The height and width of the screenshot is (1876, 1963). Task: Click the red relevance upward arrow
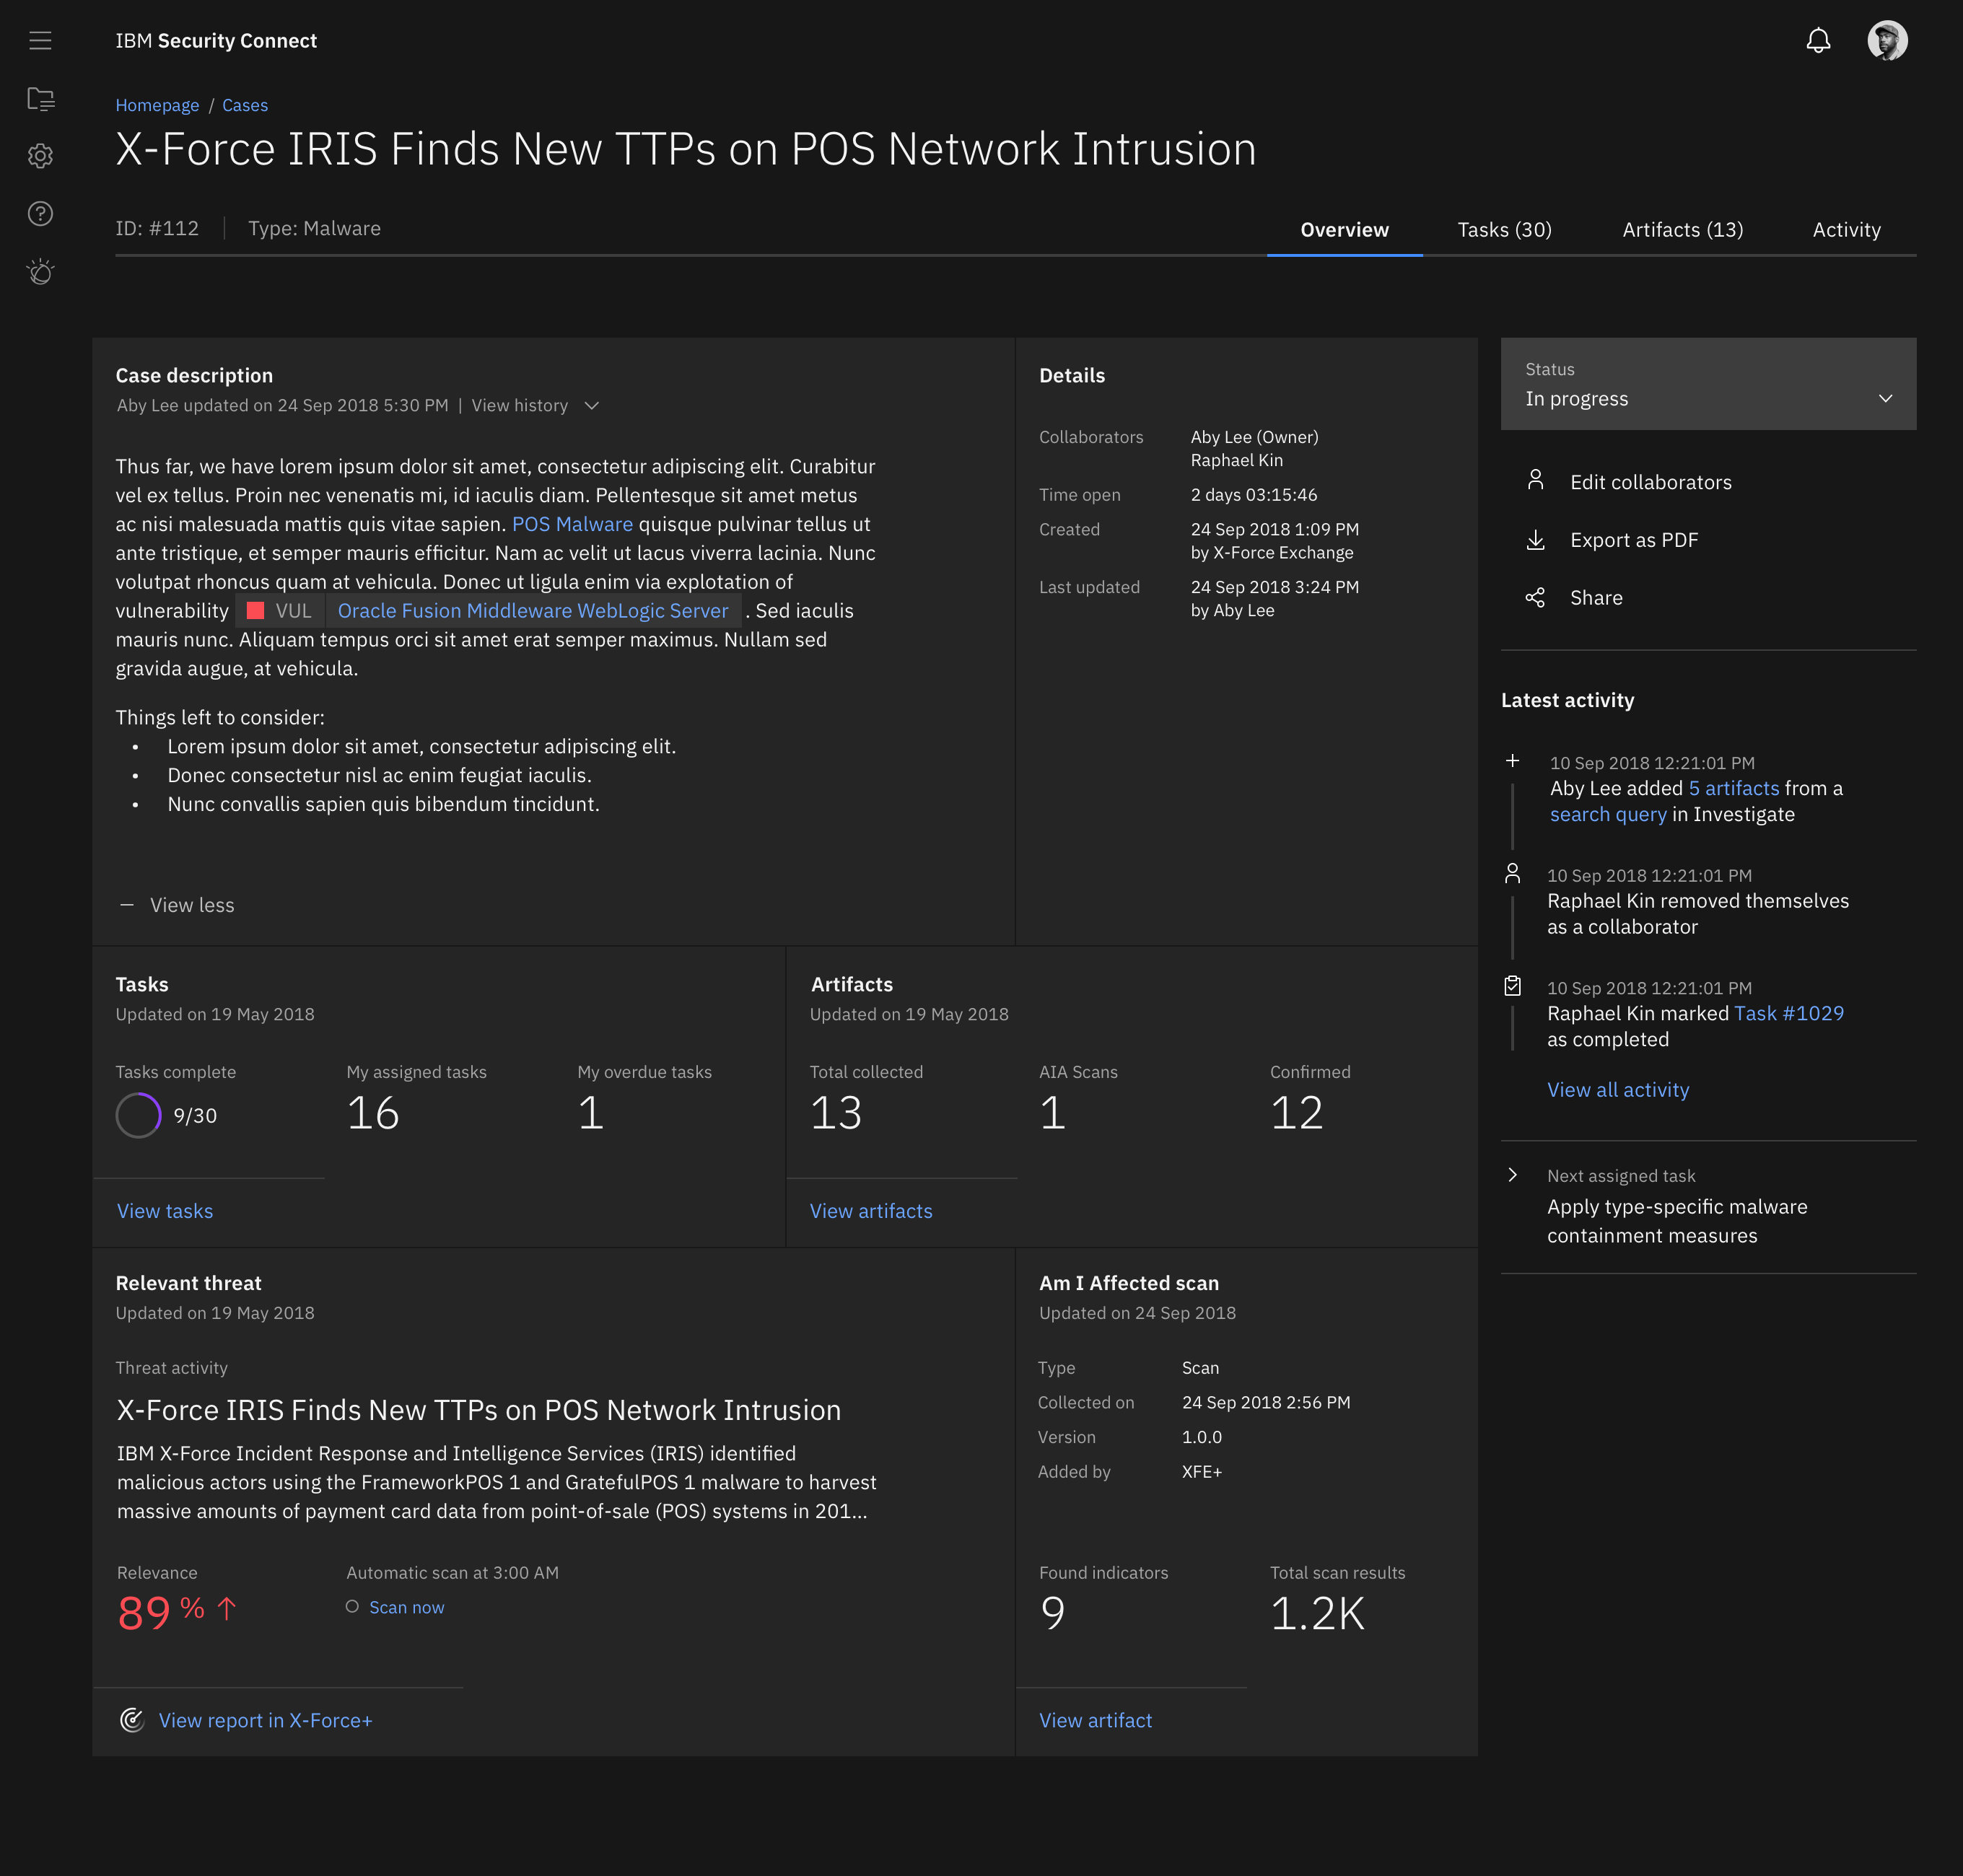(x=227, y=1608)
